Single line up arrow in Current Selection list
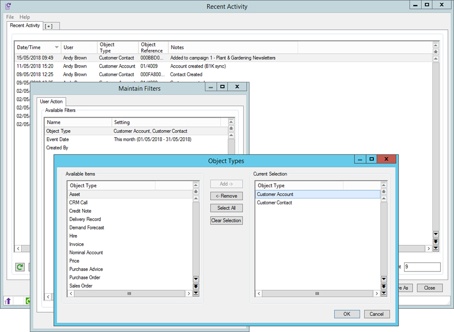 (x=384, y=198)
